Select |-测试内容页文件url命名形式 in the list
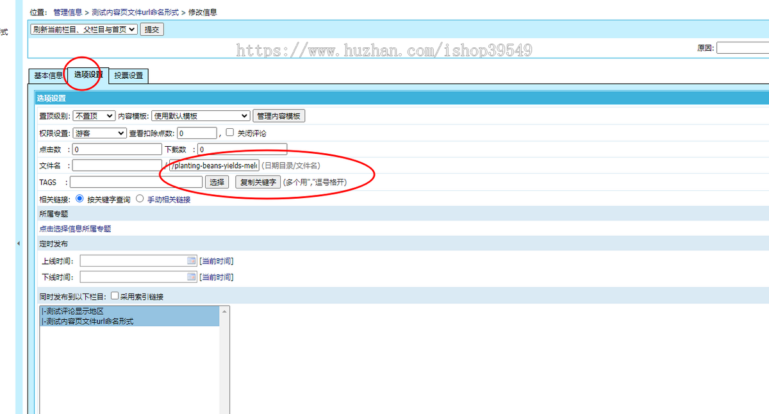Image resolution: width=769 pixels, height=414 pixels. click(129, 321)
